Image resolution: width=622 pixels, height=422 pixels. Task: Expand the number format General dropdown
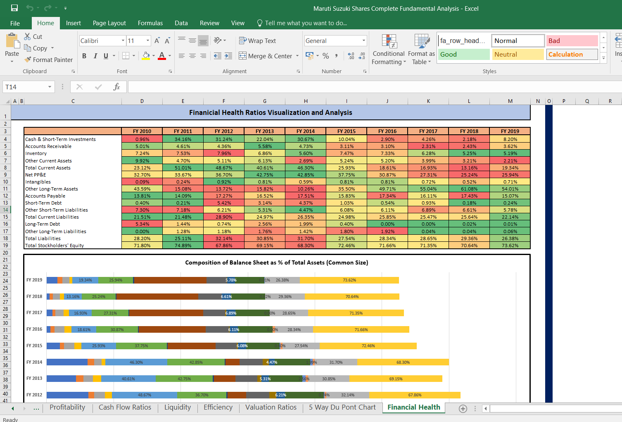coord(364,41)
